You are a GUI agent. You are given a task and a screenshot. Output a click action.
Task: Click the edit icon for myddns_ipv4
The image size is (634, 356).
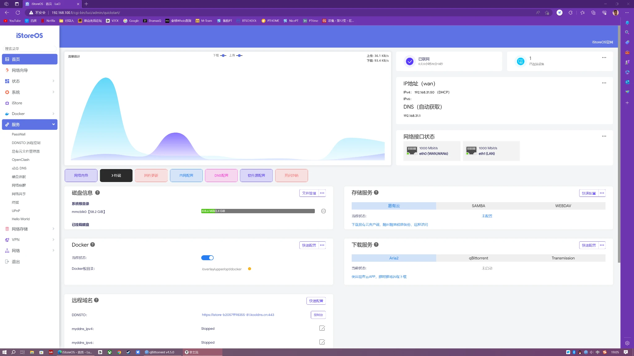point(322,328)
